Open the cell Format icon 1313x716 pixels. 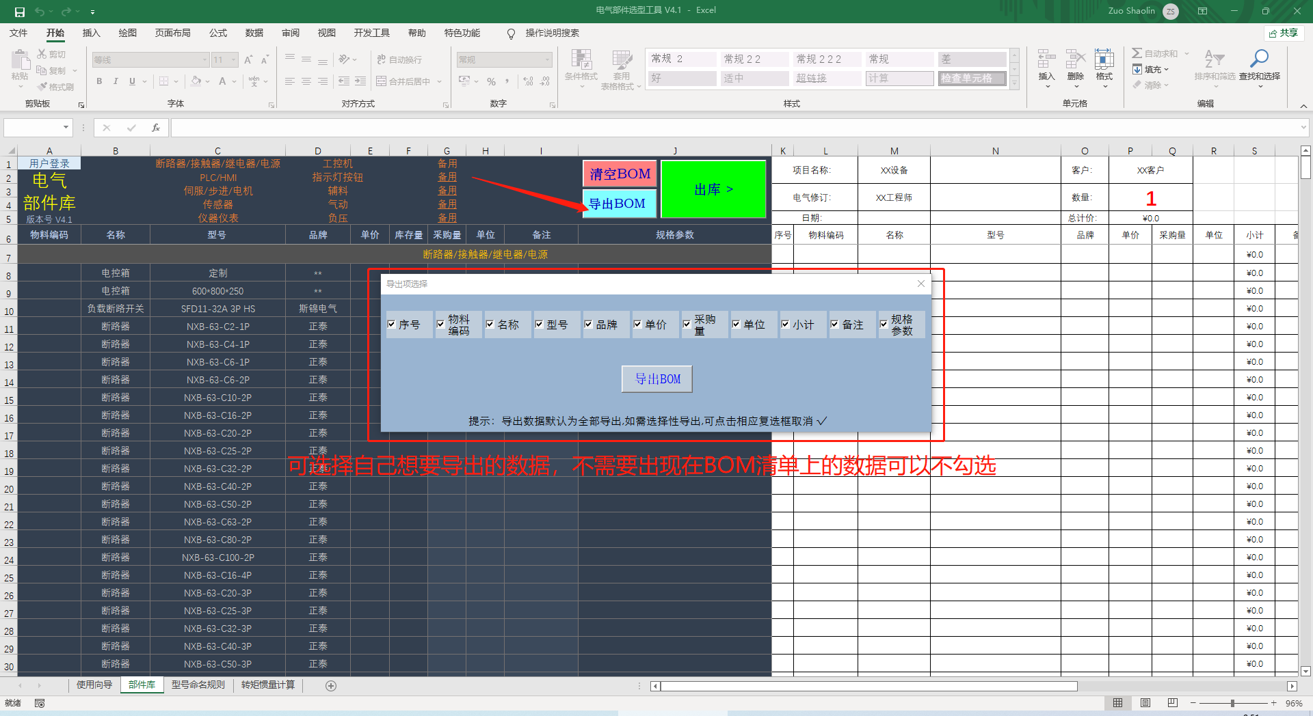1104,60
